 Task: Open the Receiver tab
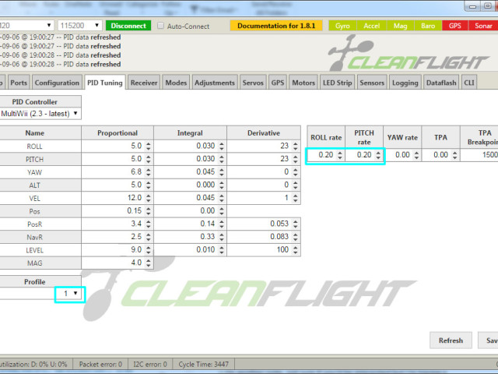[x=144, y=83]
